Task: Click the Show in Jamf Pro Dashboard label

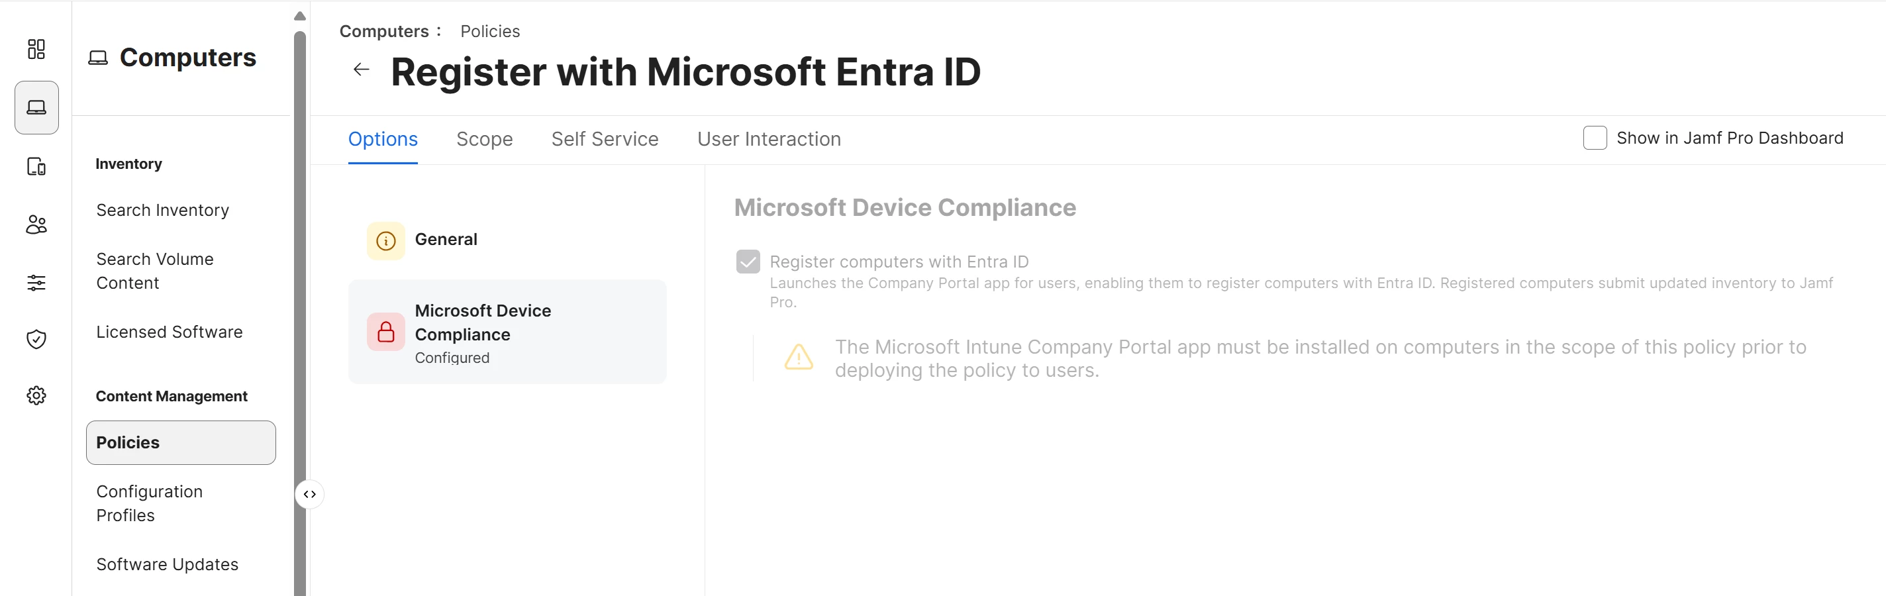Action: click(1729, 138)
